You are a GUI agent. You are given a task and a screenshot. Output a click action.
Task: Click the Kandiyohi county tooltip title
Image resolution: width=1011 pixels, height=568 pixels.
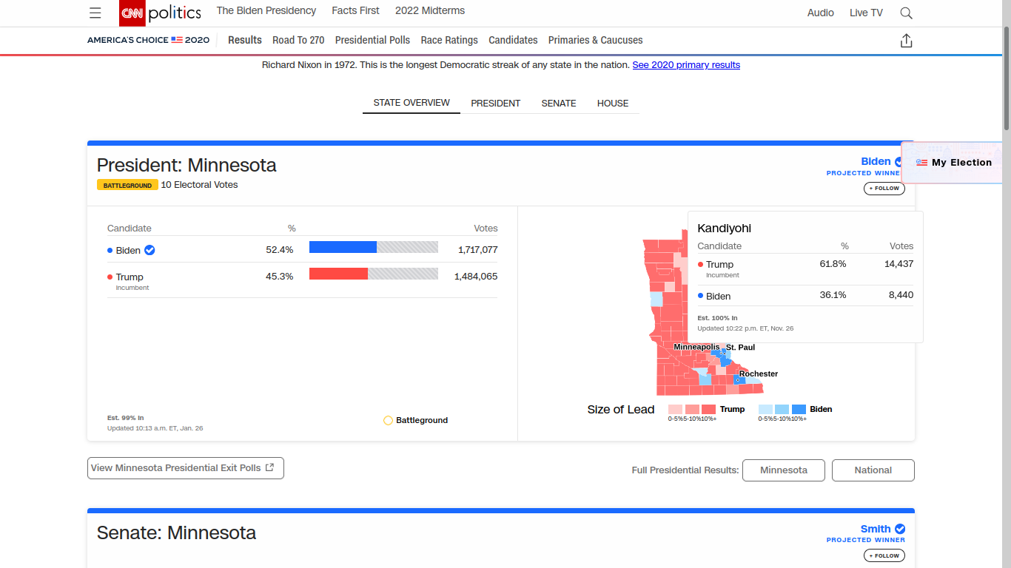[x=725, y=229]
